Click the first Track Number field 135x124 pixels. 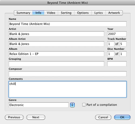(111, 44)
